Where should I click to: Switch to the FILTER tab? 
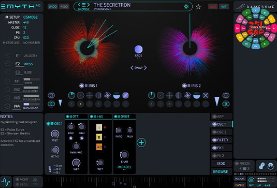click(x=222, y=140)
